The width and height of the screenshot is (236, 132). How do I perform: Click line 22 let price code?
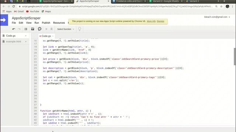click(105, 59)
